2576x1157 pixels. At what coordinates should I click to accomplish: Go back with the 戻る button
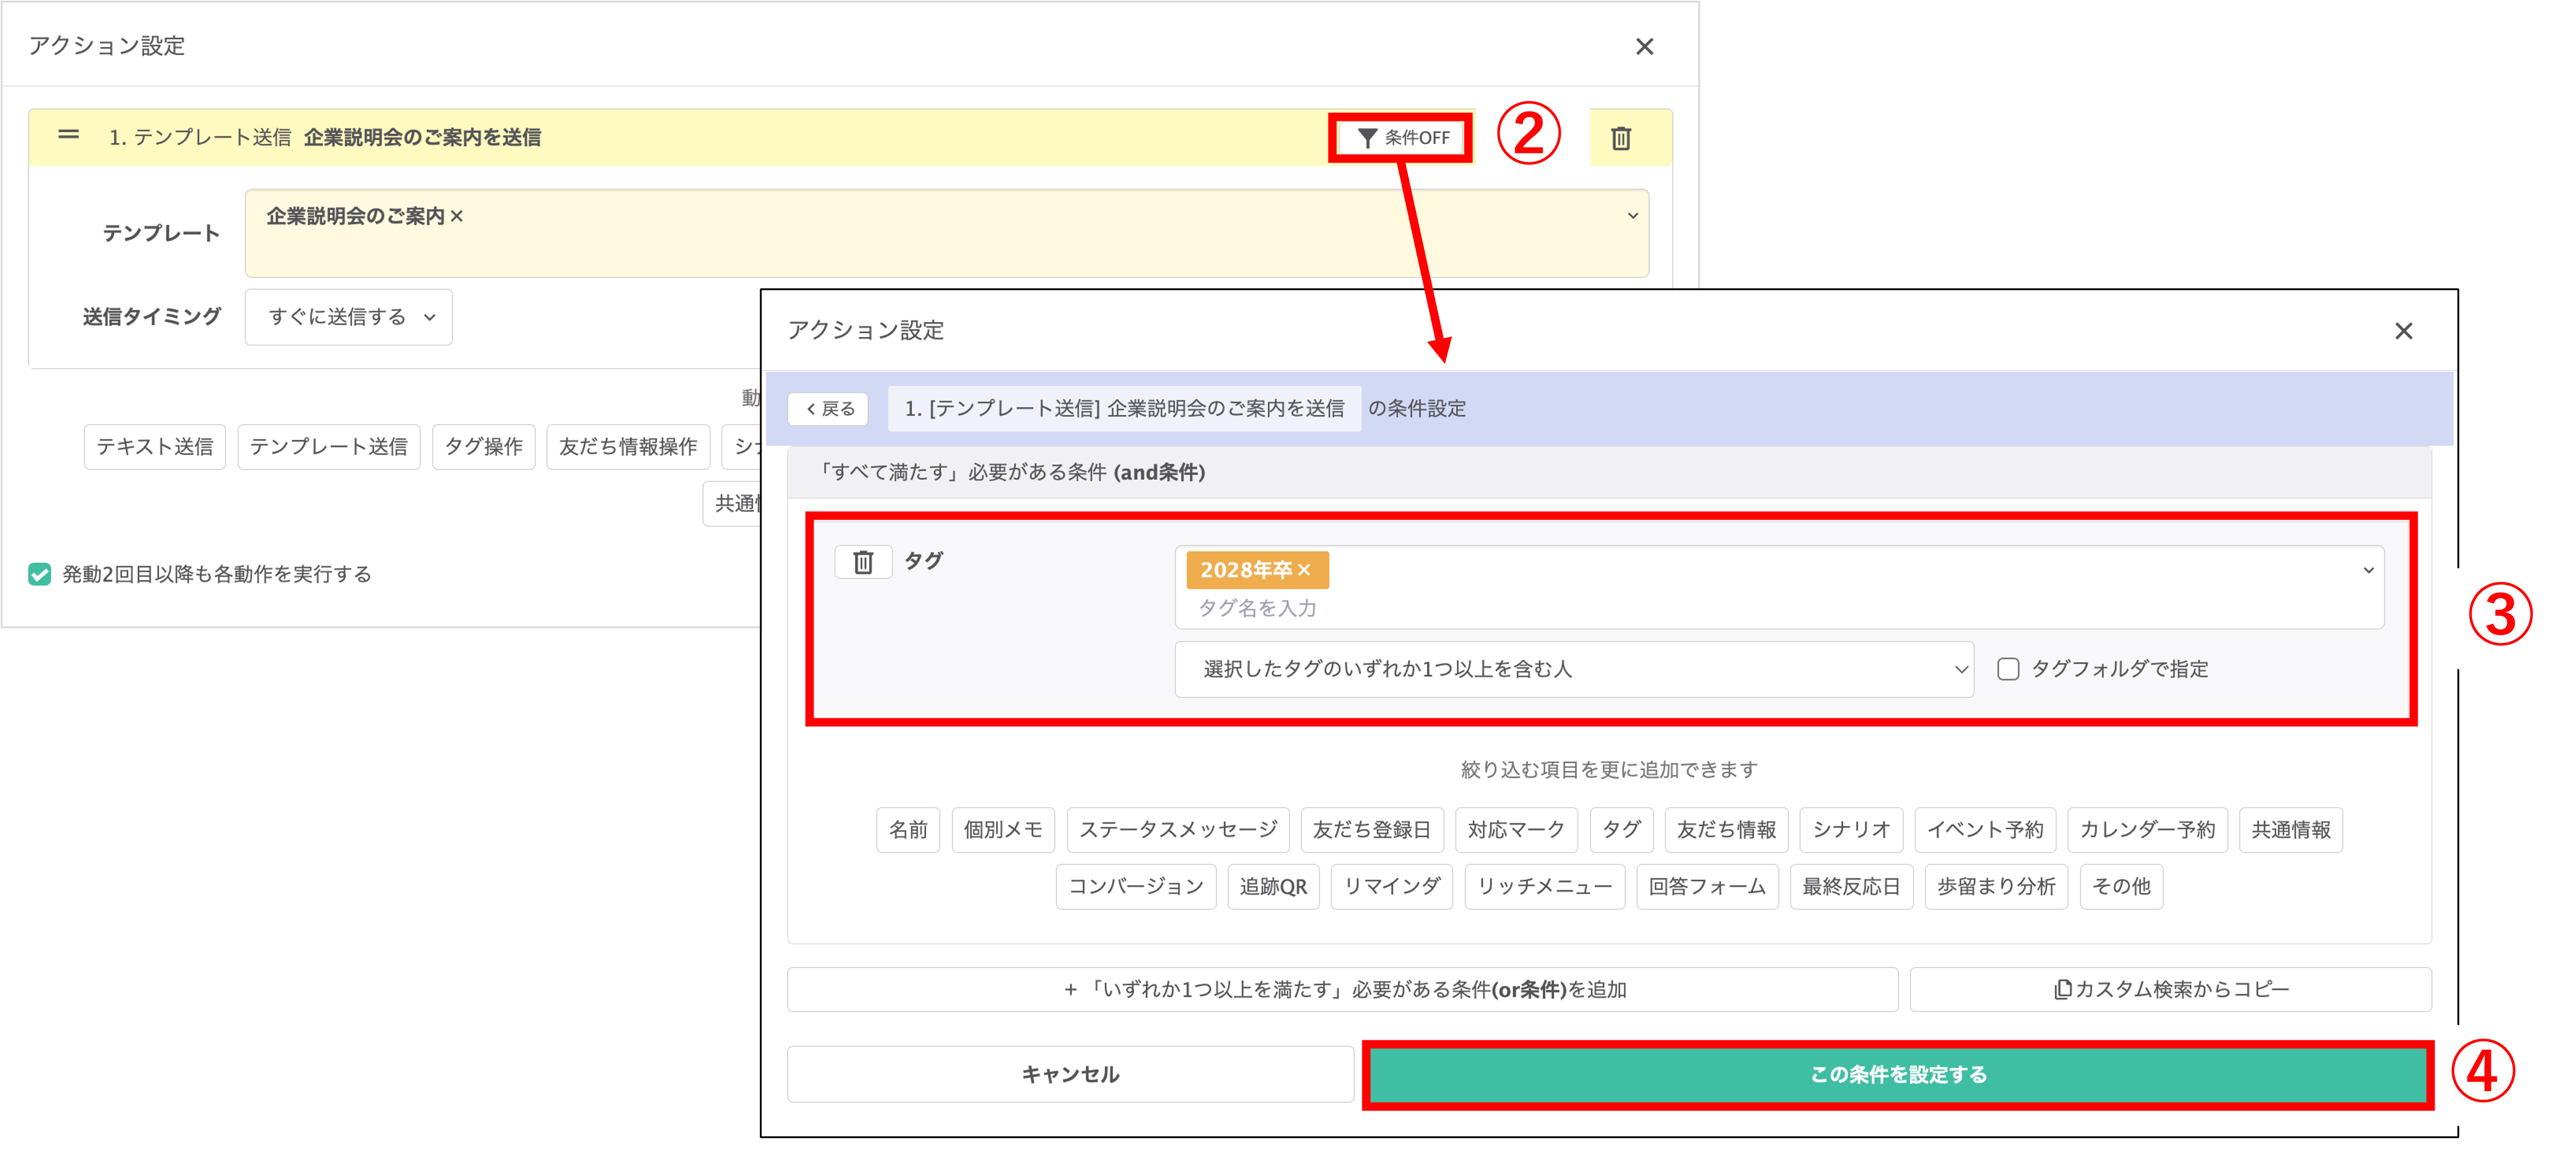[829, 409]
